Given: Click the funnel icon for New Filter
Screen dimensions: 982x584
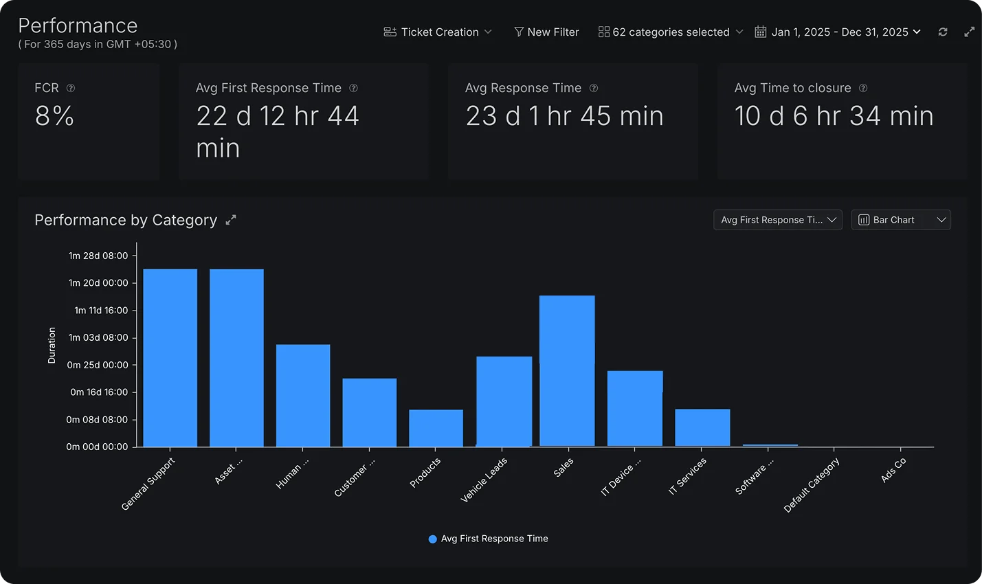Looking at the screenshot, I should pyautogui.click(x=519, y=32).
